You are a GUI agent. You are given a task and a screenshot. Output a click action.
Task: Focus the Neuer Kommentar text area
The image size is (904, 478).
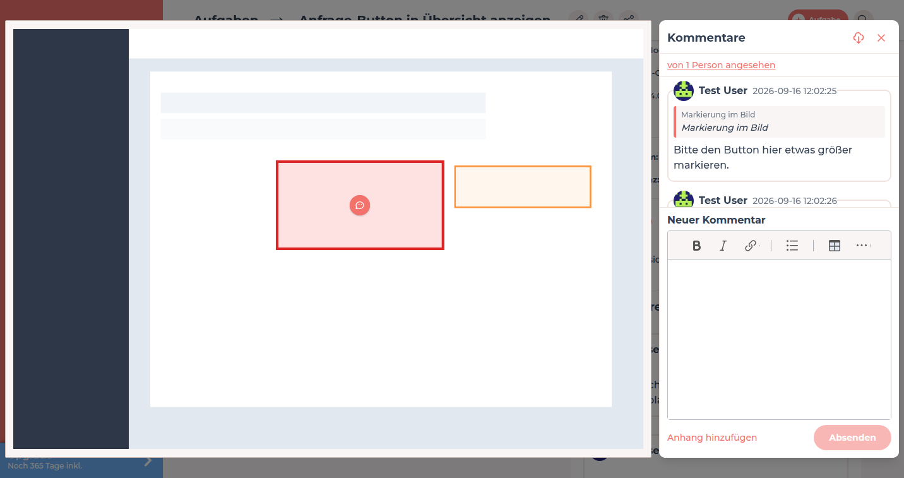779,339
